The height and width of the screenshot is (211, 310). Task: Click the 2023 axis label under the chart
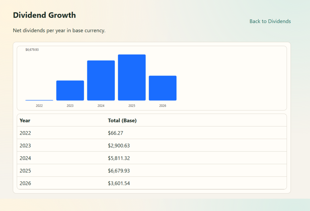pyautogui.click(x=70, y=106)
